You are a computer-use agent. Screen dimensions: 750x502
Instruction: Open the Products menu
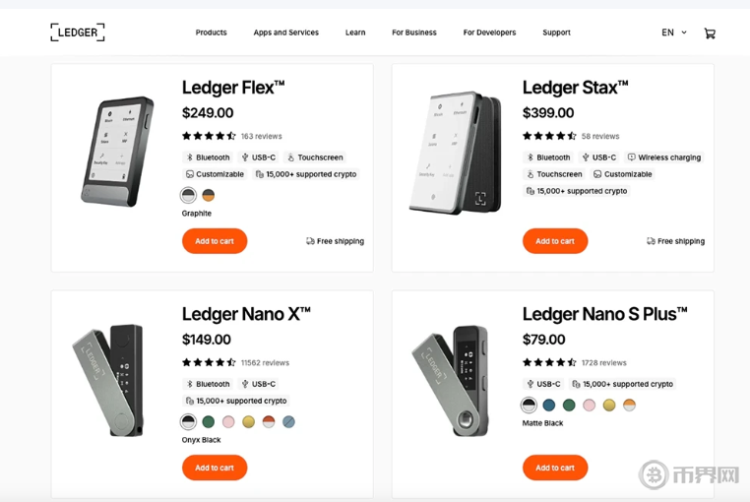point(211,32)
